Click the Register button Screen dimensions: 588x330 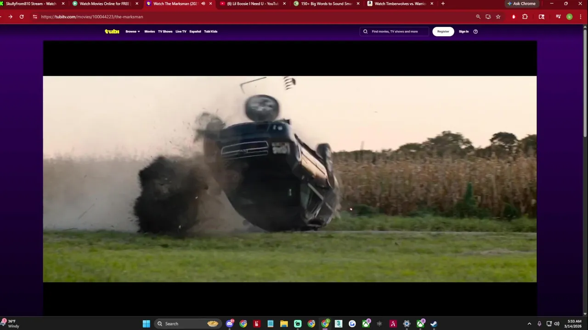pos(443,32)
